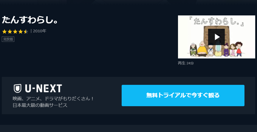Select the 見放題 tag badge

[8, 39]
